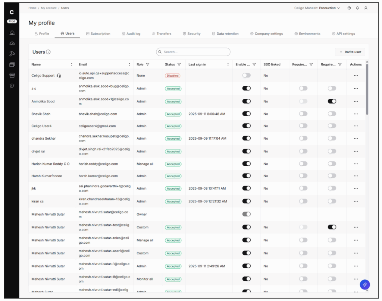This screenshot has width=382, height=301.
Task: Turn off the rightmost Require toggle for Anmolika Sood
Action: [x=332, y=101]
